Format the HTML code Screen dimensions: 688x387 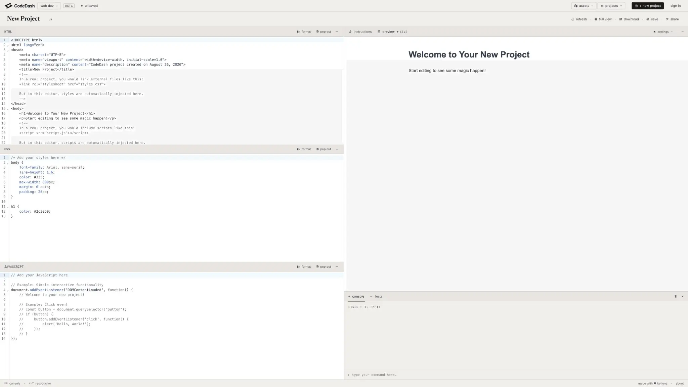[304, 32]
